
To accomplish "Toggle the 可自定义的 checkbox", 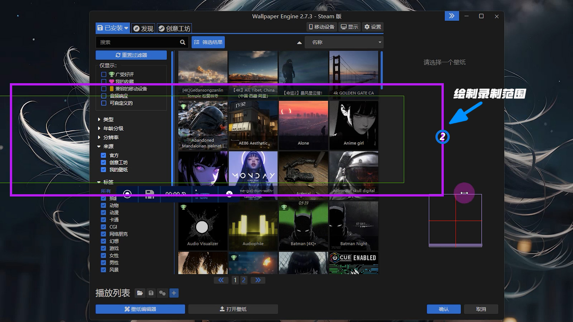I will coord(104,103).
